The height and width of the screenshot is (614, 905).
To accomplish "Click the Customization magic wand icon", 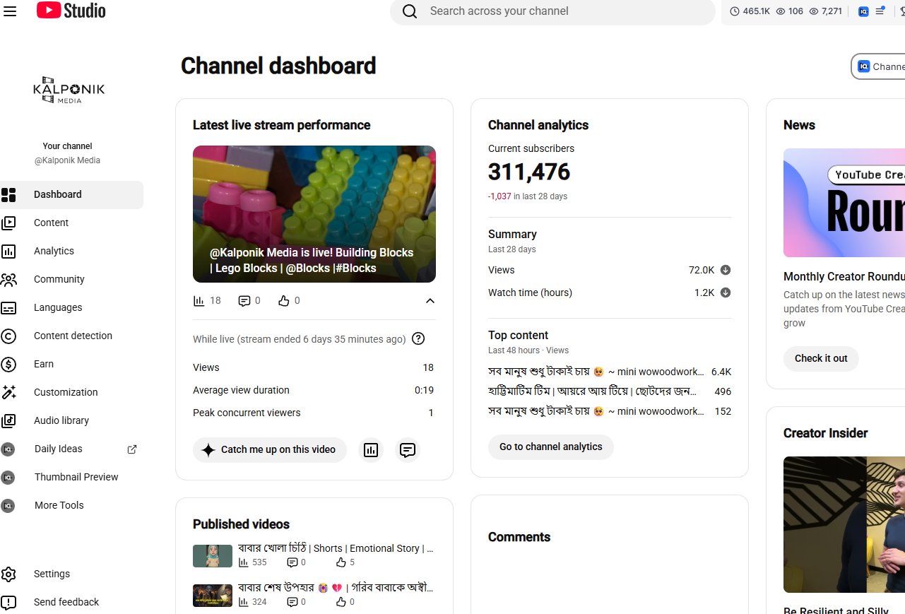I will coord(8,393).
